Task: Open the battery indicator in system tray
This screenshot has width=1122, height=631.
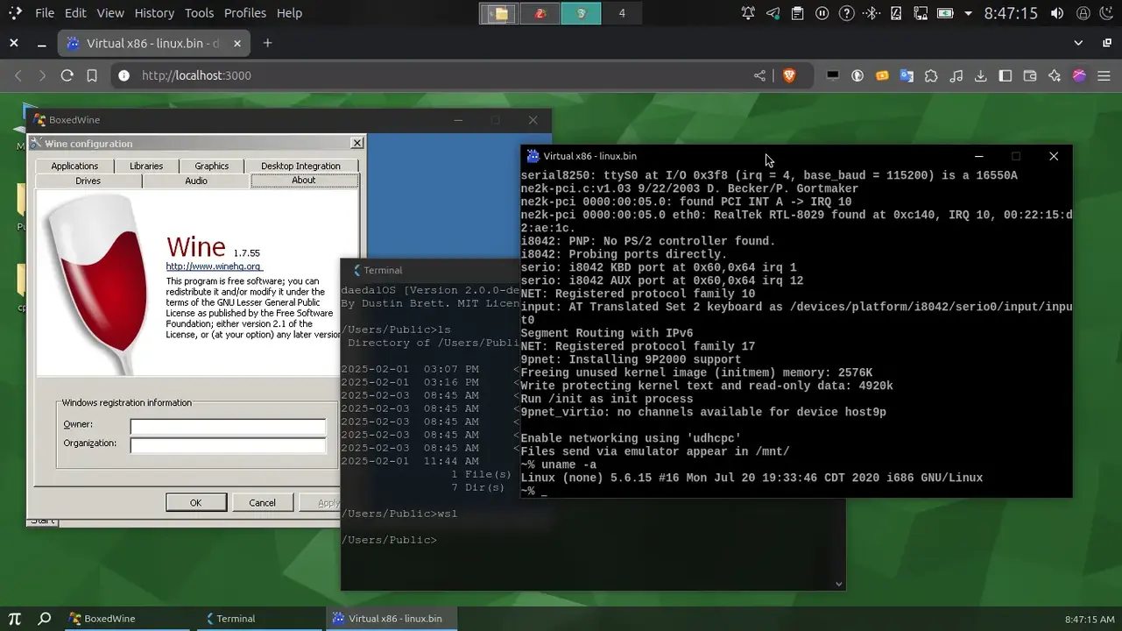Action: coord(945,13)
